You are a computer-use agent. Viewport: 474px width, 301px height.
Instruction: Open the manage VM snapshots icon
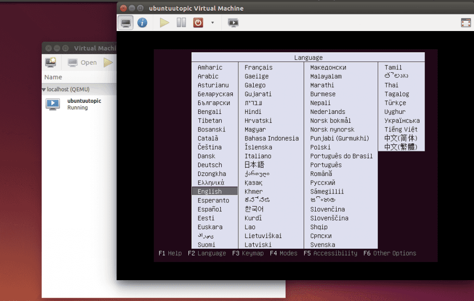[233, 23]
